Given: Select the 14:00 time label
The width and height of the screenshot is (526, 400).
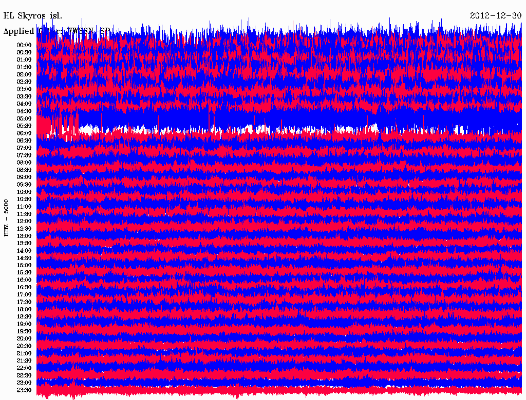Looking at the screenshot, I should 24,251.
